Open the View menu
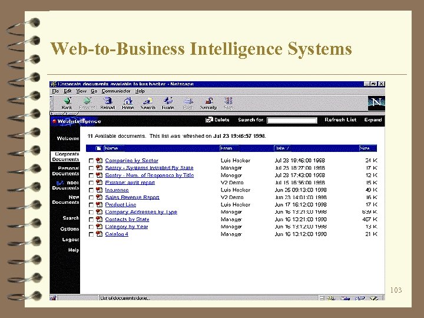 81,91
